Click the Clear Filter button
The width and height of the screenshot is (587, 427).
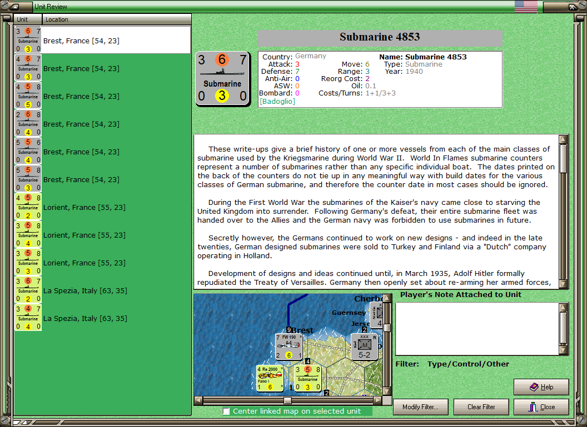481,407
